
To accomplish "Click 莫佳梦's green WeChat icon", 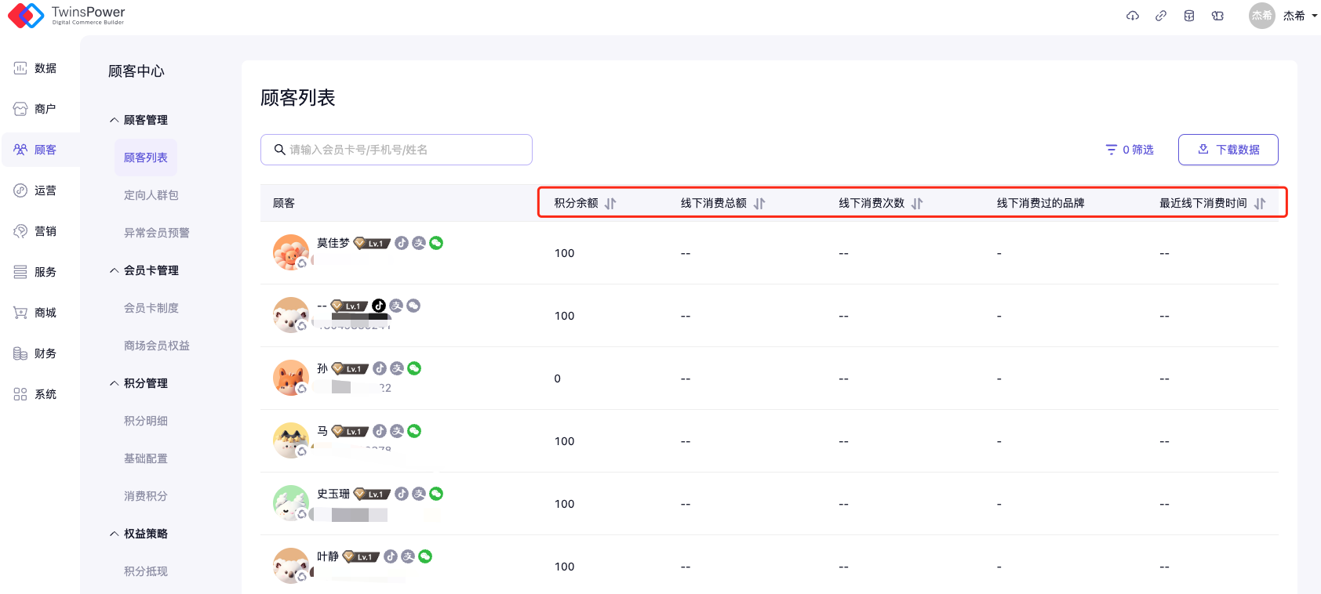I will click(x=436, y=243).
